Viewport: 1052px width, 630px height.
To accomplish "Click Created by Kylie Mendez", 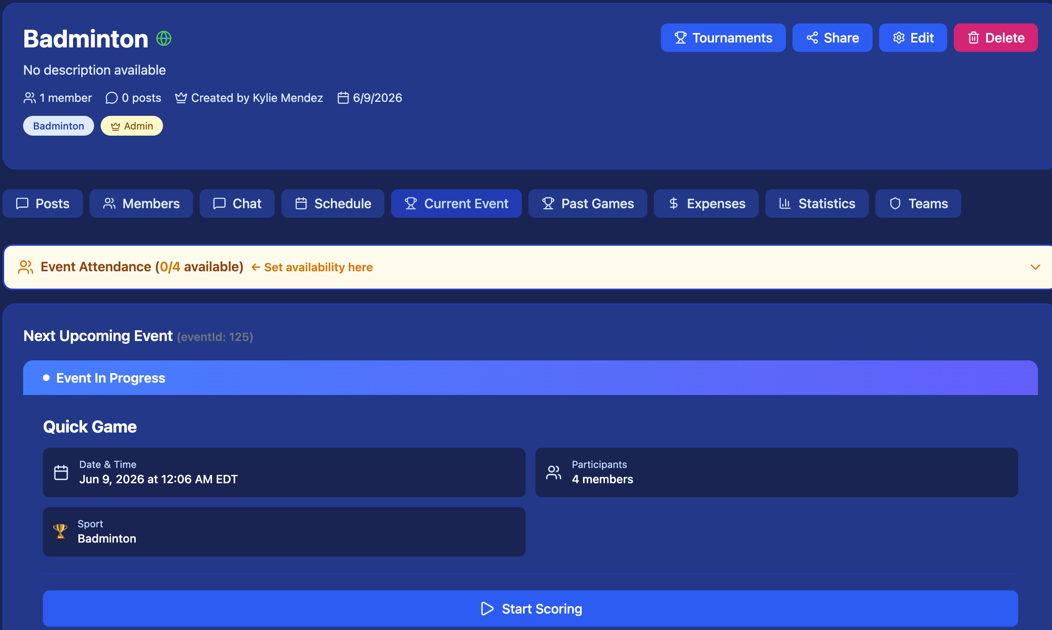I will (x=257, y=98).
